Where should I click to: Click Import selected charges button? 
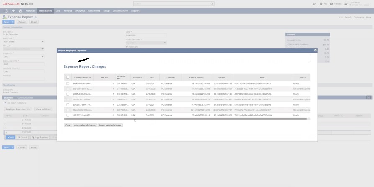tap(110, 125)
